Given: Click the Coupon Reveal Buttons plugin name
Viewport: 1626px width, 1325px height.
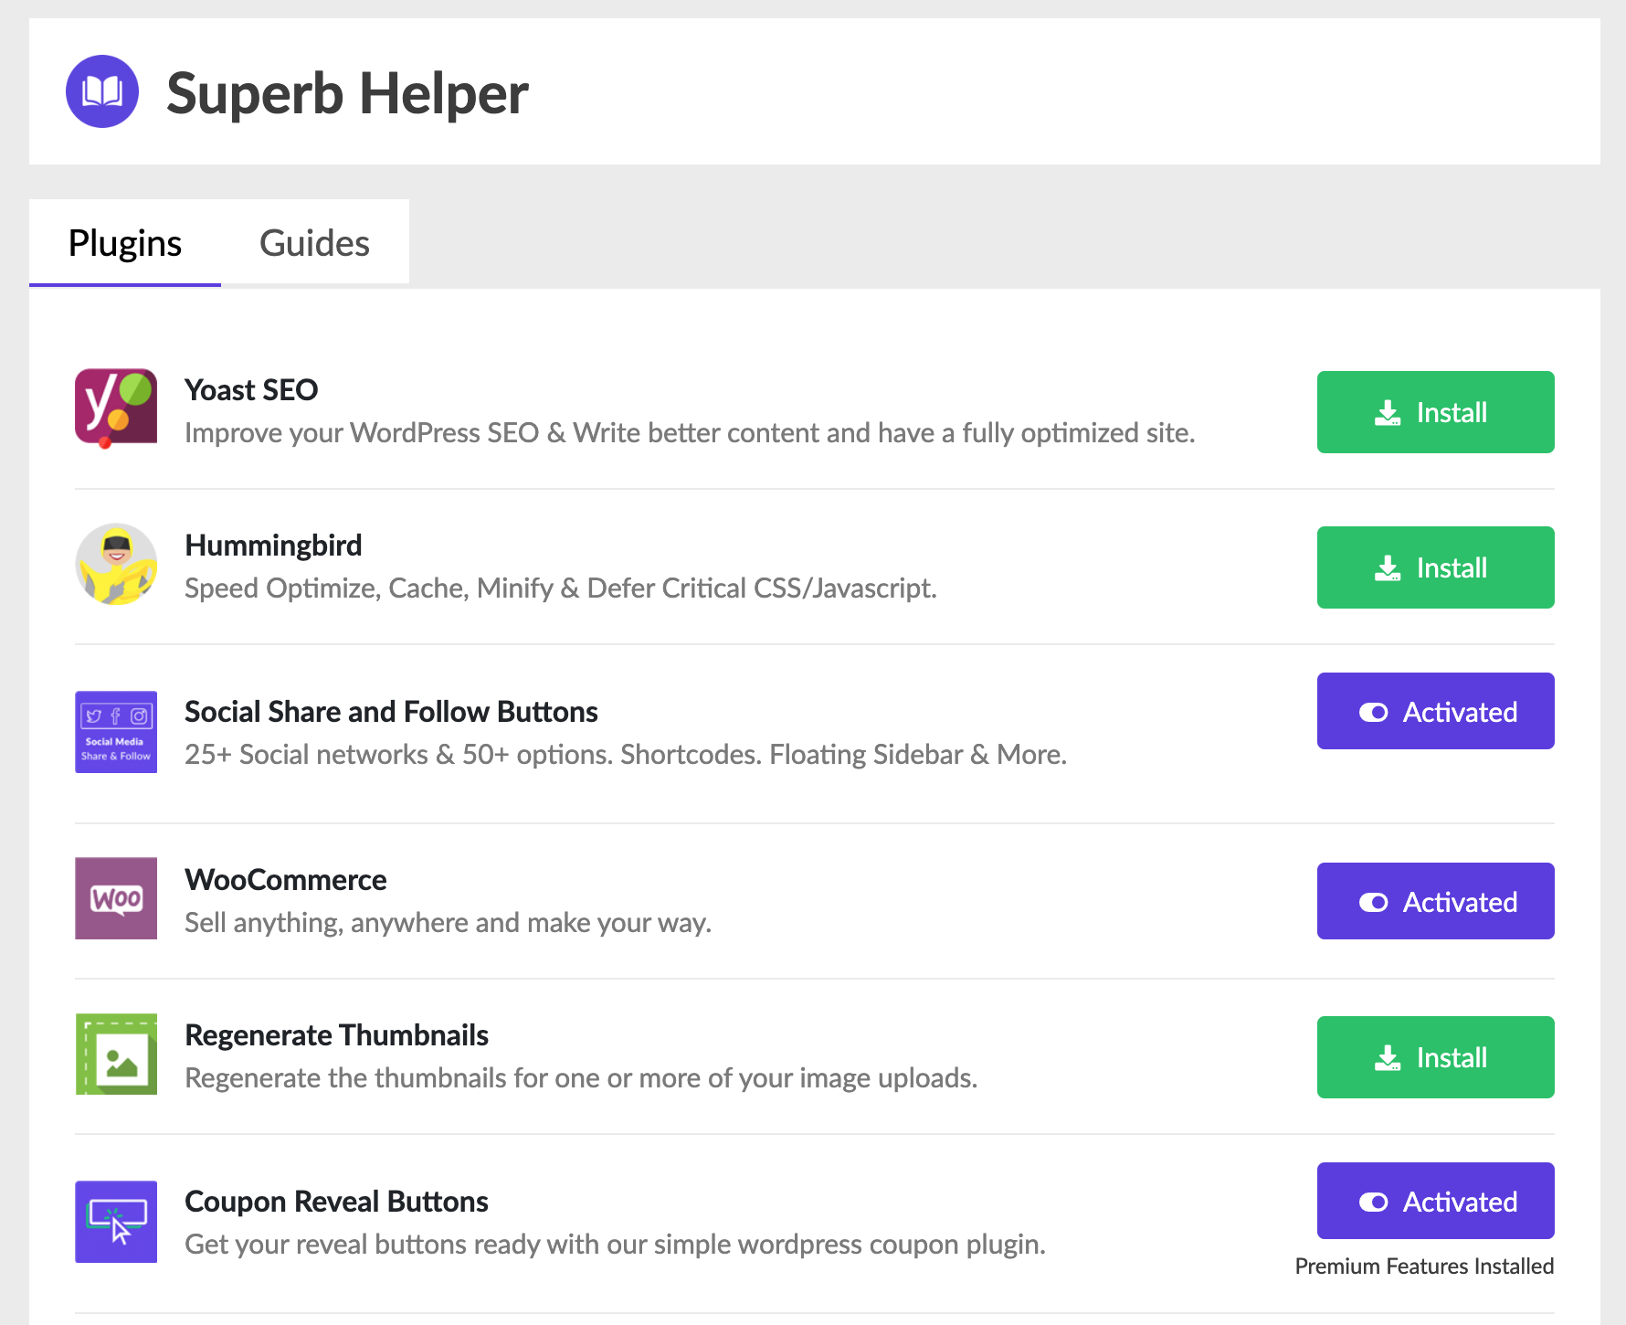Looking at the screenshot, I should pyautogui.click(x=336, y=1202).
